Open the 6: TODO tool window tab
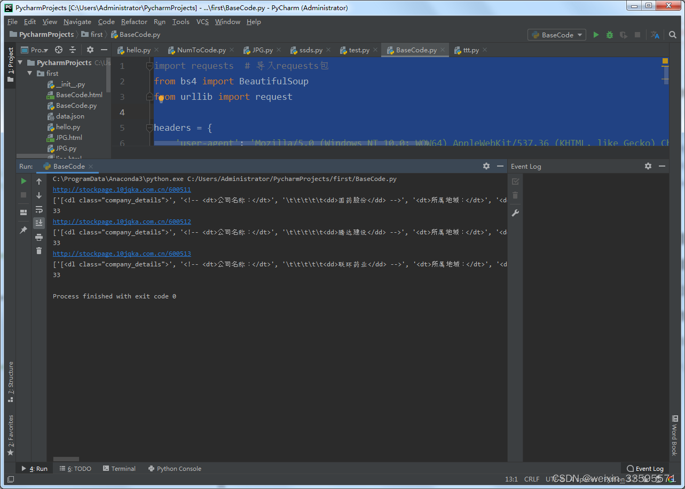 click(75, 469)
